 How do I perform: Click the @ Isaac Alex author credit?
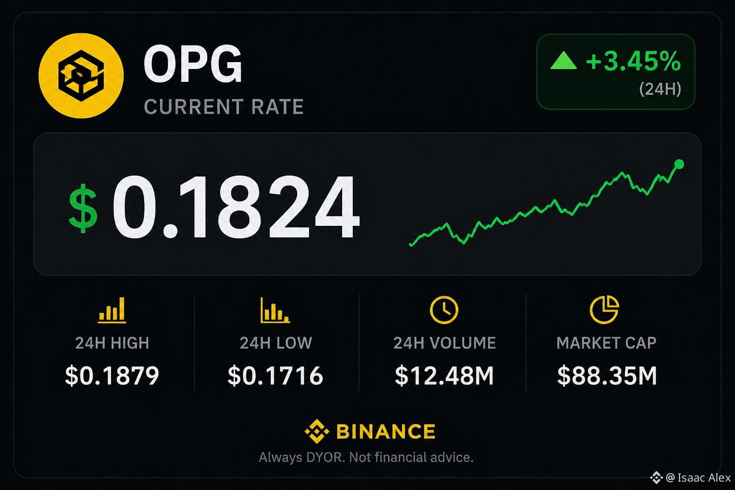[698, 478]
